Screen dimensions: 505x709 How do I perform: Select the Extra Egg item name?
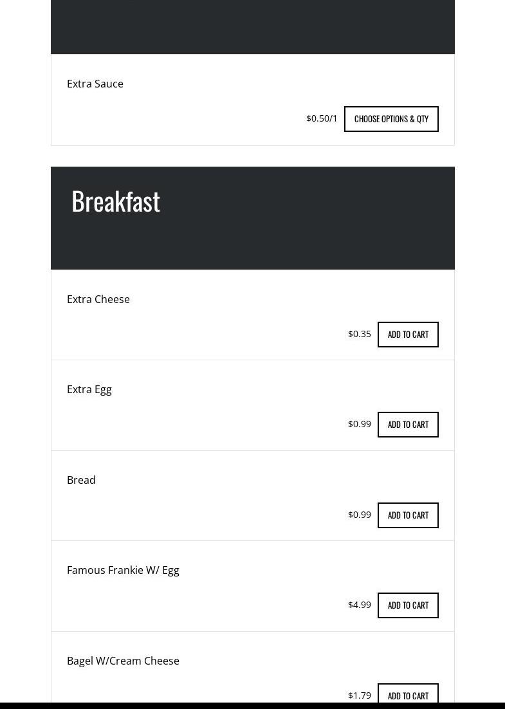pos(89,389)
